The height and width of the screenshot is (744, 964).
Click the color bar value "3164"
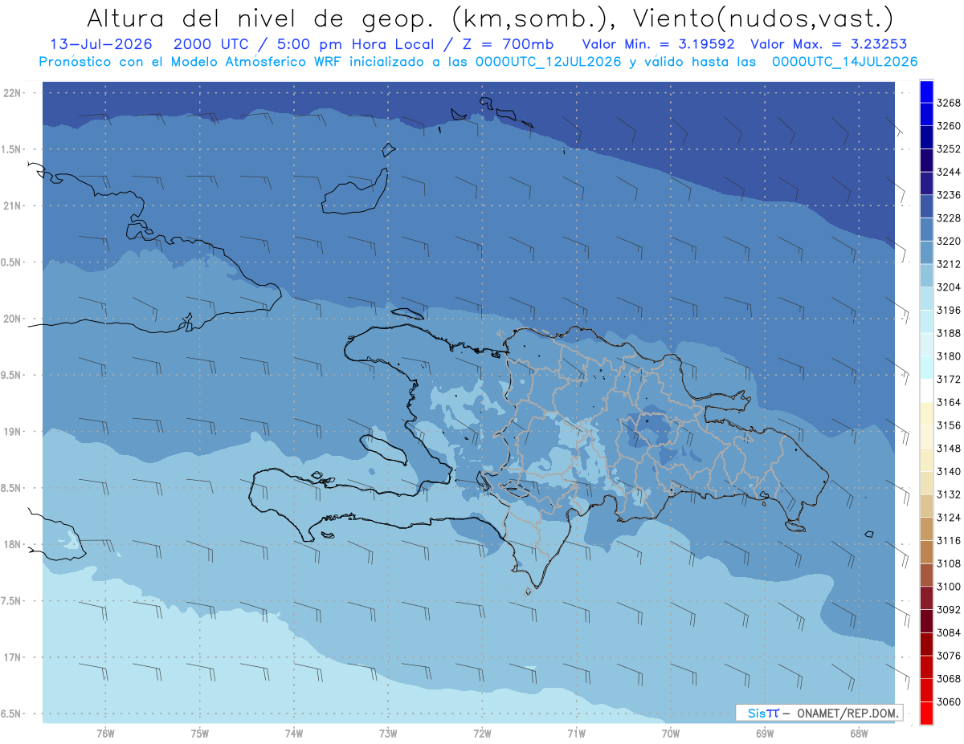[x=949, y=402]
